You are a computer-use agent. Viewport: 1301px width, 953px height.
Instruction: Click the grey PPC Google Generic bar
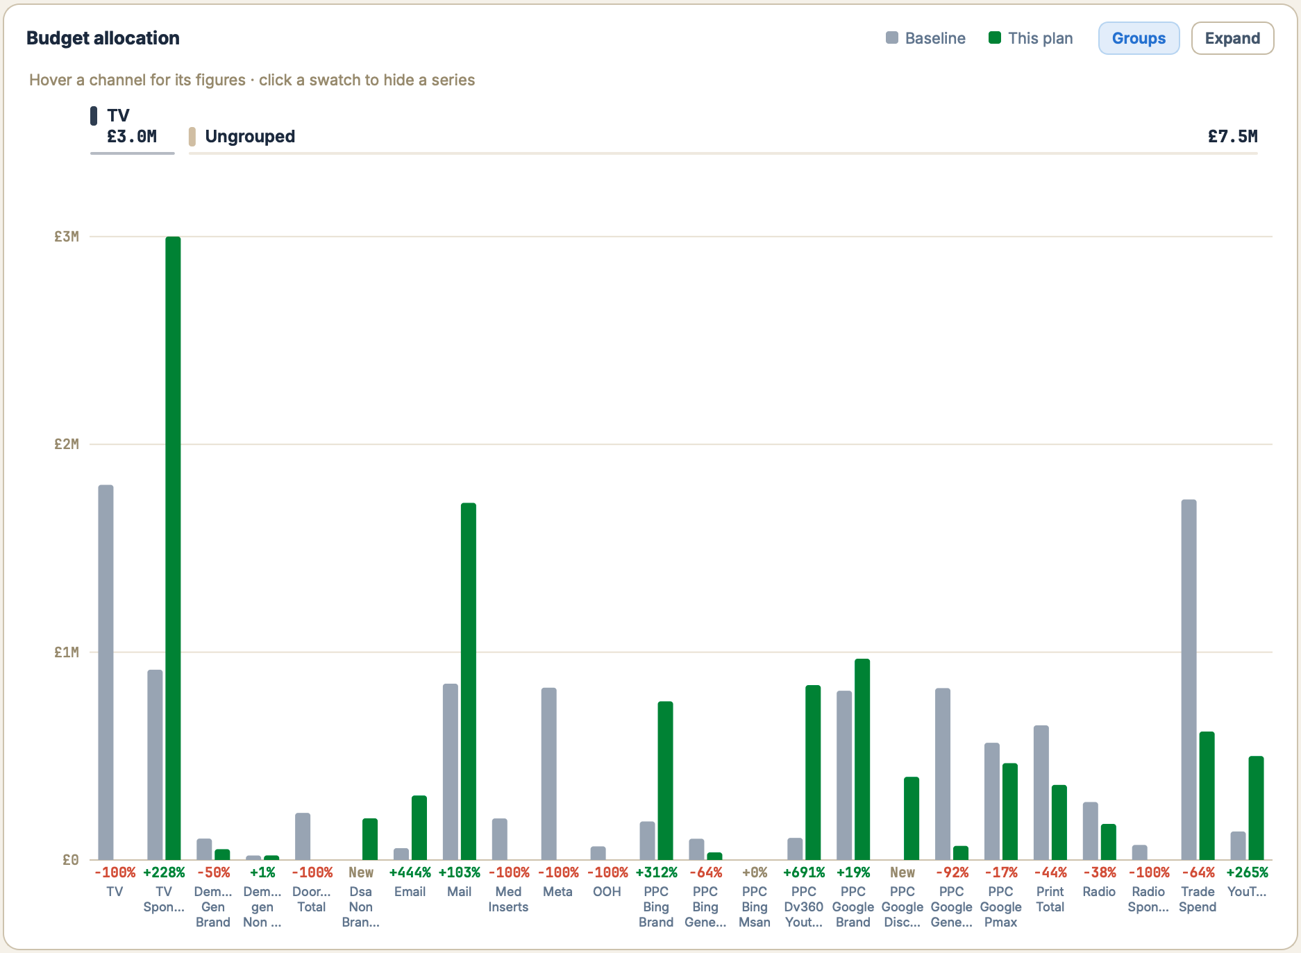(943, 774)
